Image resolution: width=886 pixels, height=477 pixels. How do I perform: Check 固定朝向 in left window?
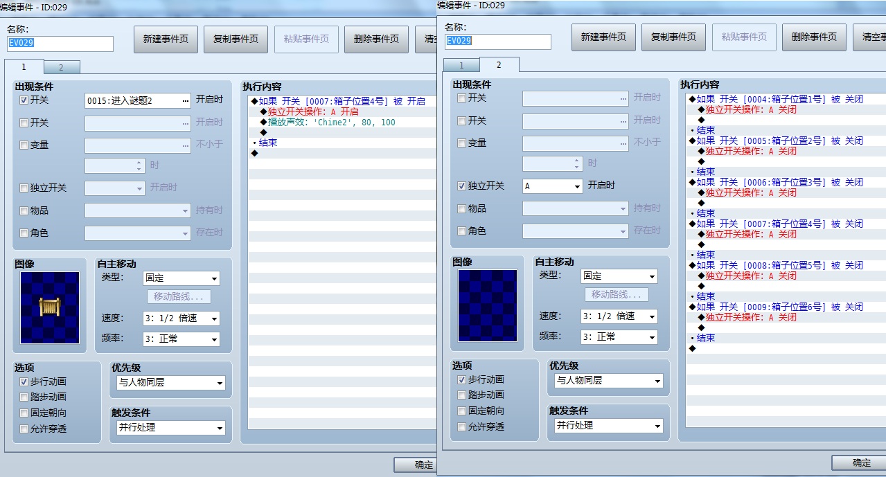point(24,413)
